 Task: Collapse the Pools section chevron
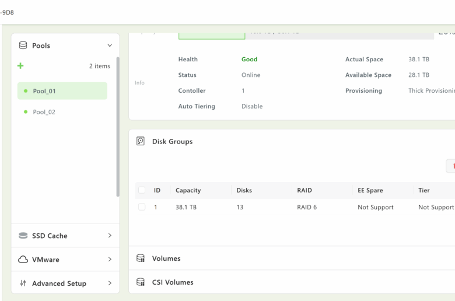coord(110,45)
